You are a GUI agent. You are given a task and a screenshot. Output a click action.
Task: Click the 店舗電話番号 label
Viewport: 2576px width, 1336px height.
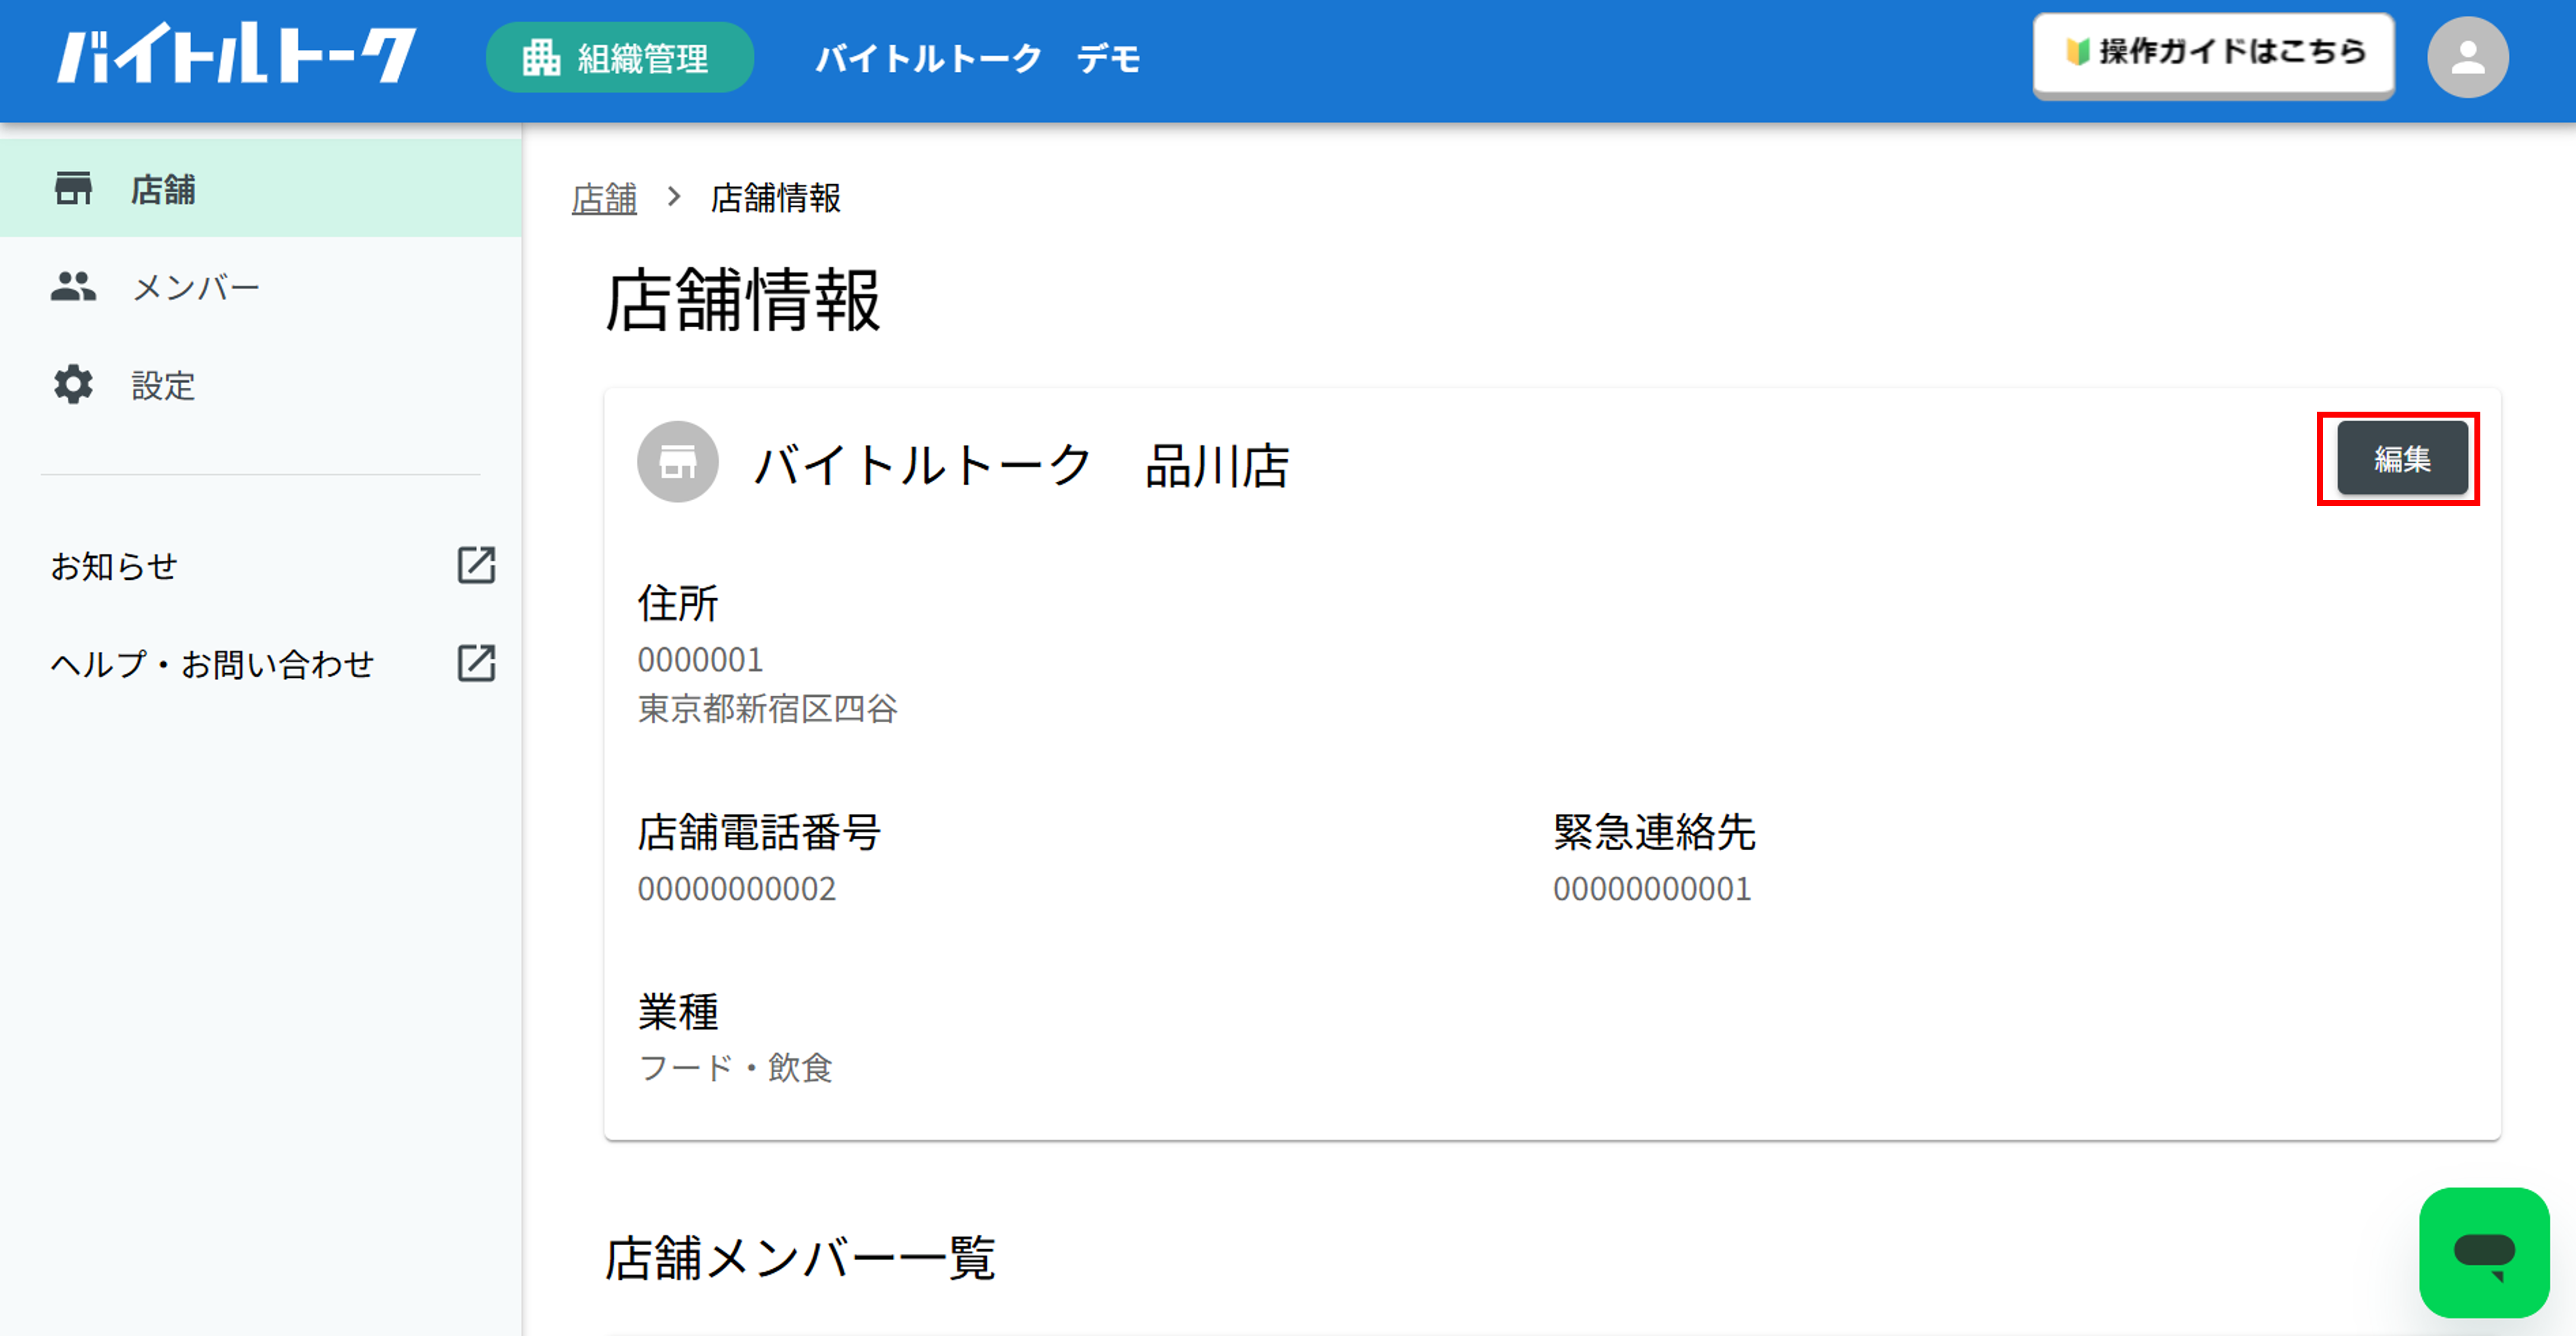point(759,832)
